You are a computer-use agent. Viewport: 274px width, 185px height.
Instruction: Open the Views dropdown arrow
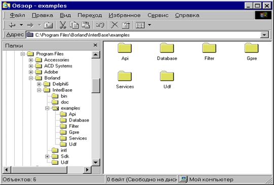149,25
